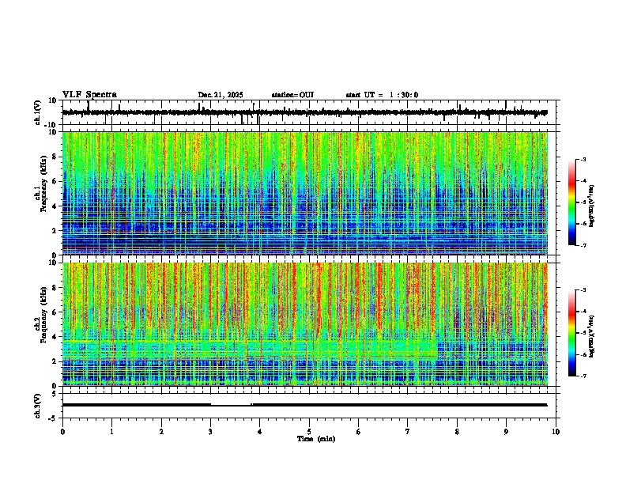This screenshot has width=626, height=484.
Task: Click the "station=OUJ" header label
Action: pos(292,95)
